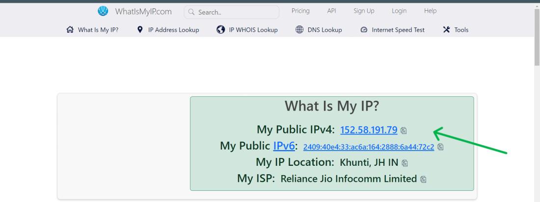540x202 pixels.
Task: Click the WhatIsMyIP.com globe logo
Action: coord(103,11)
